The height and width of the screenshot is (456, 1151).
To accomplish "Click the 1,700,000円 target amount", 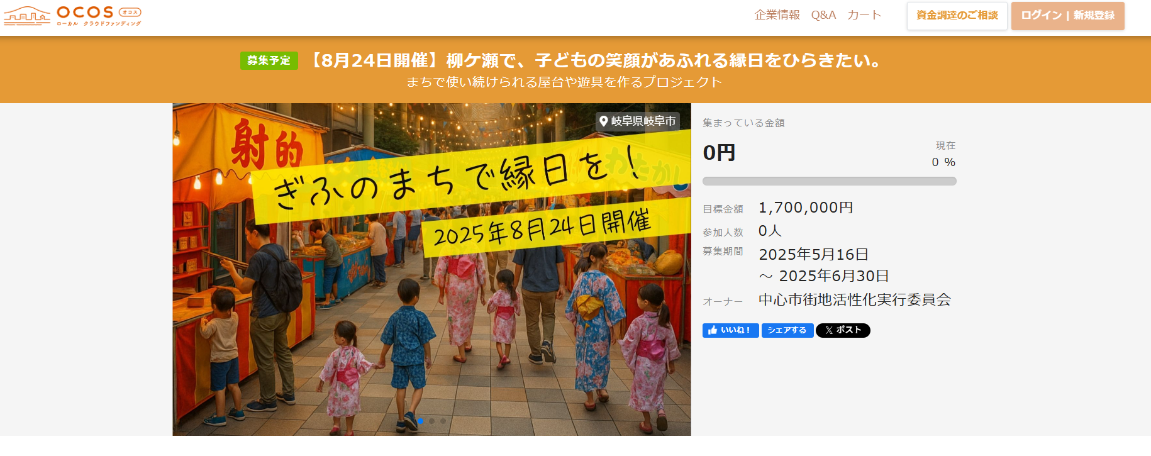I will pos(806,208).
